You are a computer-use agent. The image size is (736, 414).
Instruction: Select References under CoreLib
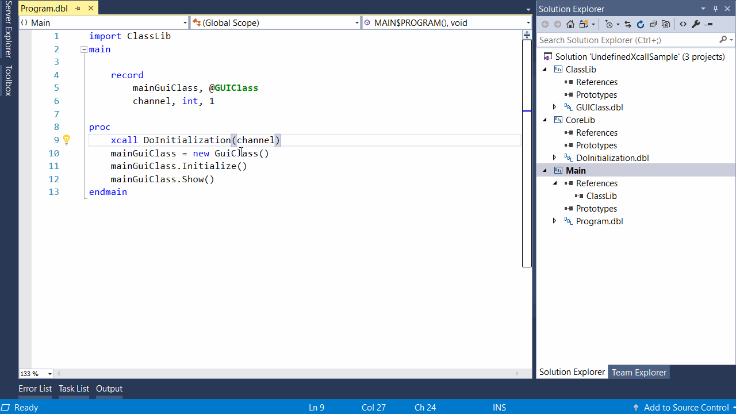(x=596, y=133)
